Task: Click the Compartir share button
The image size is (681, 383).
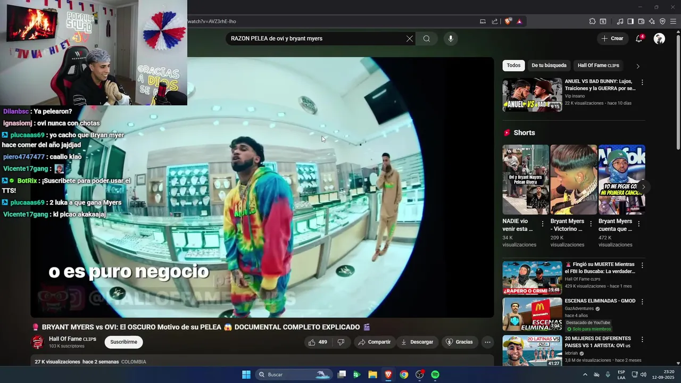Action: click(x=374, y=342)
